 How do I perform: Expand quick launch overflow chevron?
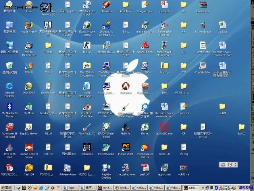58,187
